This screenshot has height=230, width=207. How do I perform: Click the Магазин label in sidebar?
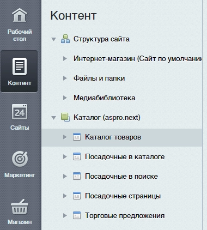point(20,222)
